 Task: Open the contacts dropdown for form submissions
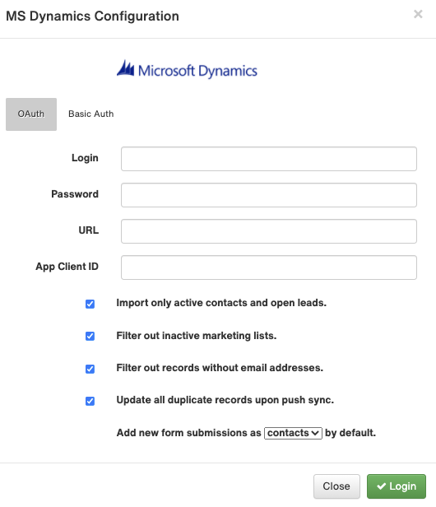(293, 433)
